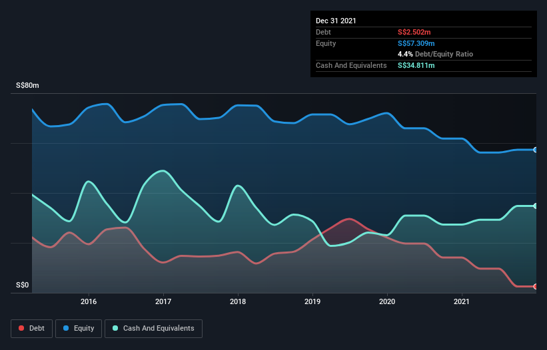The image size is (547, 350).
Task: Click the S$80m y-axis label
Action: point(27,86)
